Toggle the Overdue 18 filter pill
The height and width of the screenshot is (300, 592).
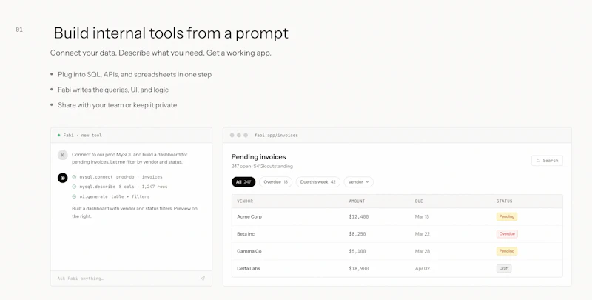[x=275, y=182]
